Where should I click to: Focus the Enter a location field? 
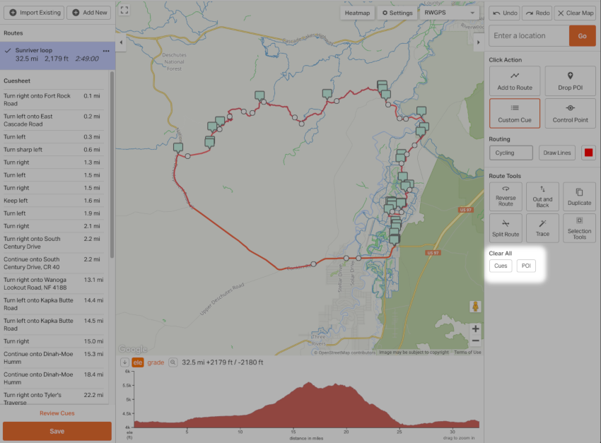[x=529, y=35]
